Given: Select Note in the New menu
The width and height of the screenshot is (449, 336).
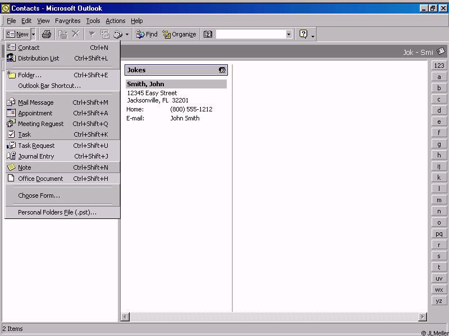Looking at the screenshot, I should (25, 167).
